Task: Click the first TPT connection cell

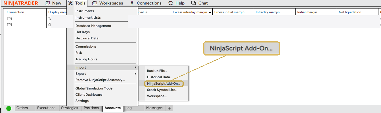Action: (26, 19)
